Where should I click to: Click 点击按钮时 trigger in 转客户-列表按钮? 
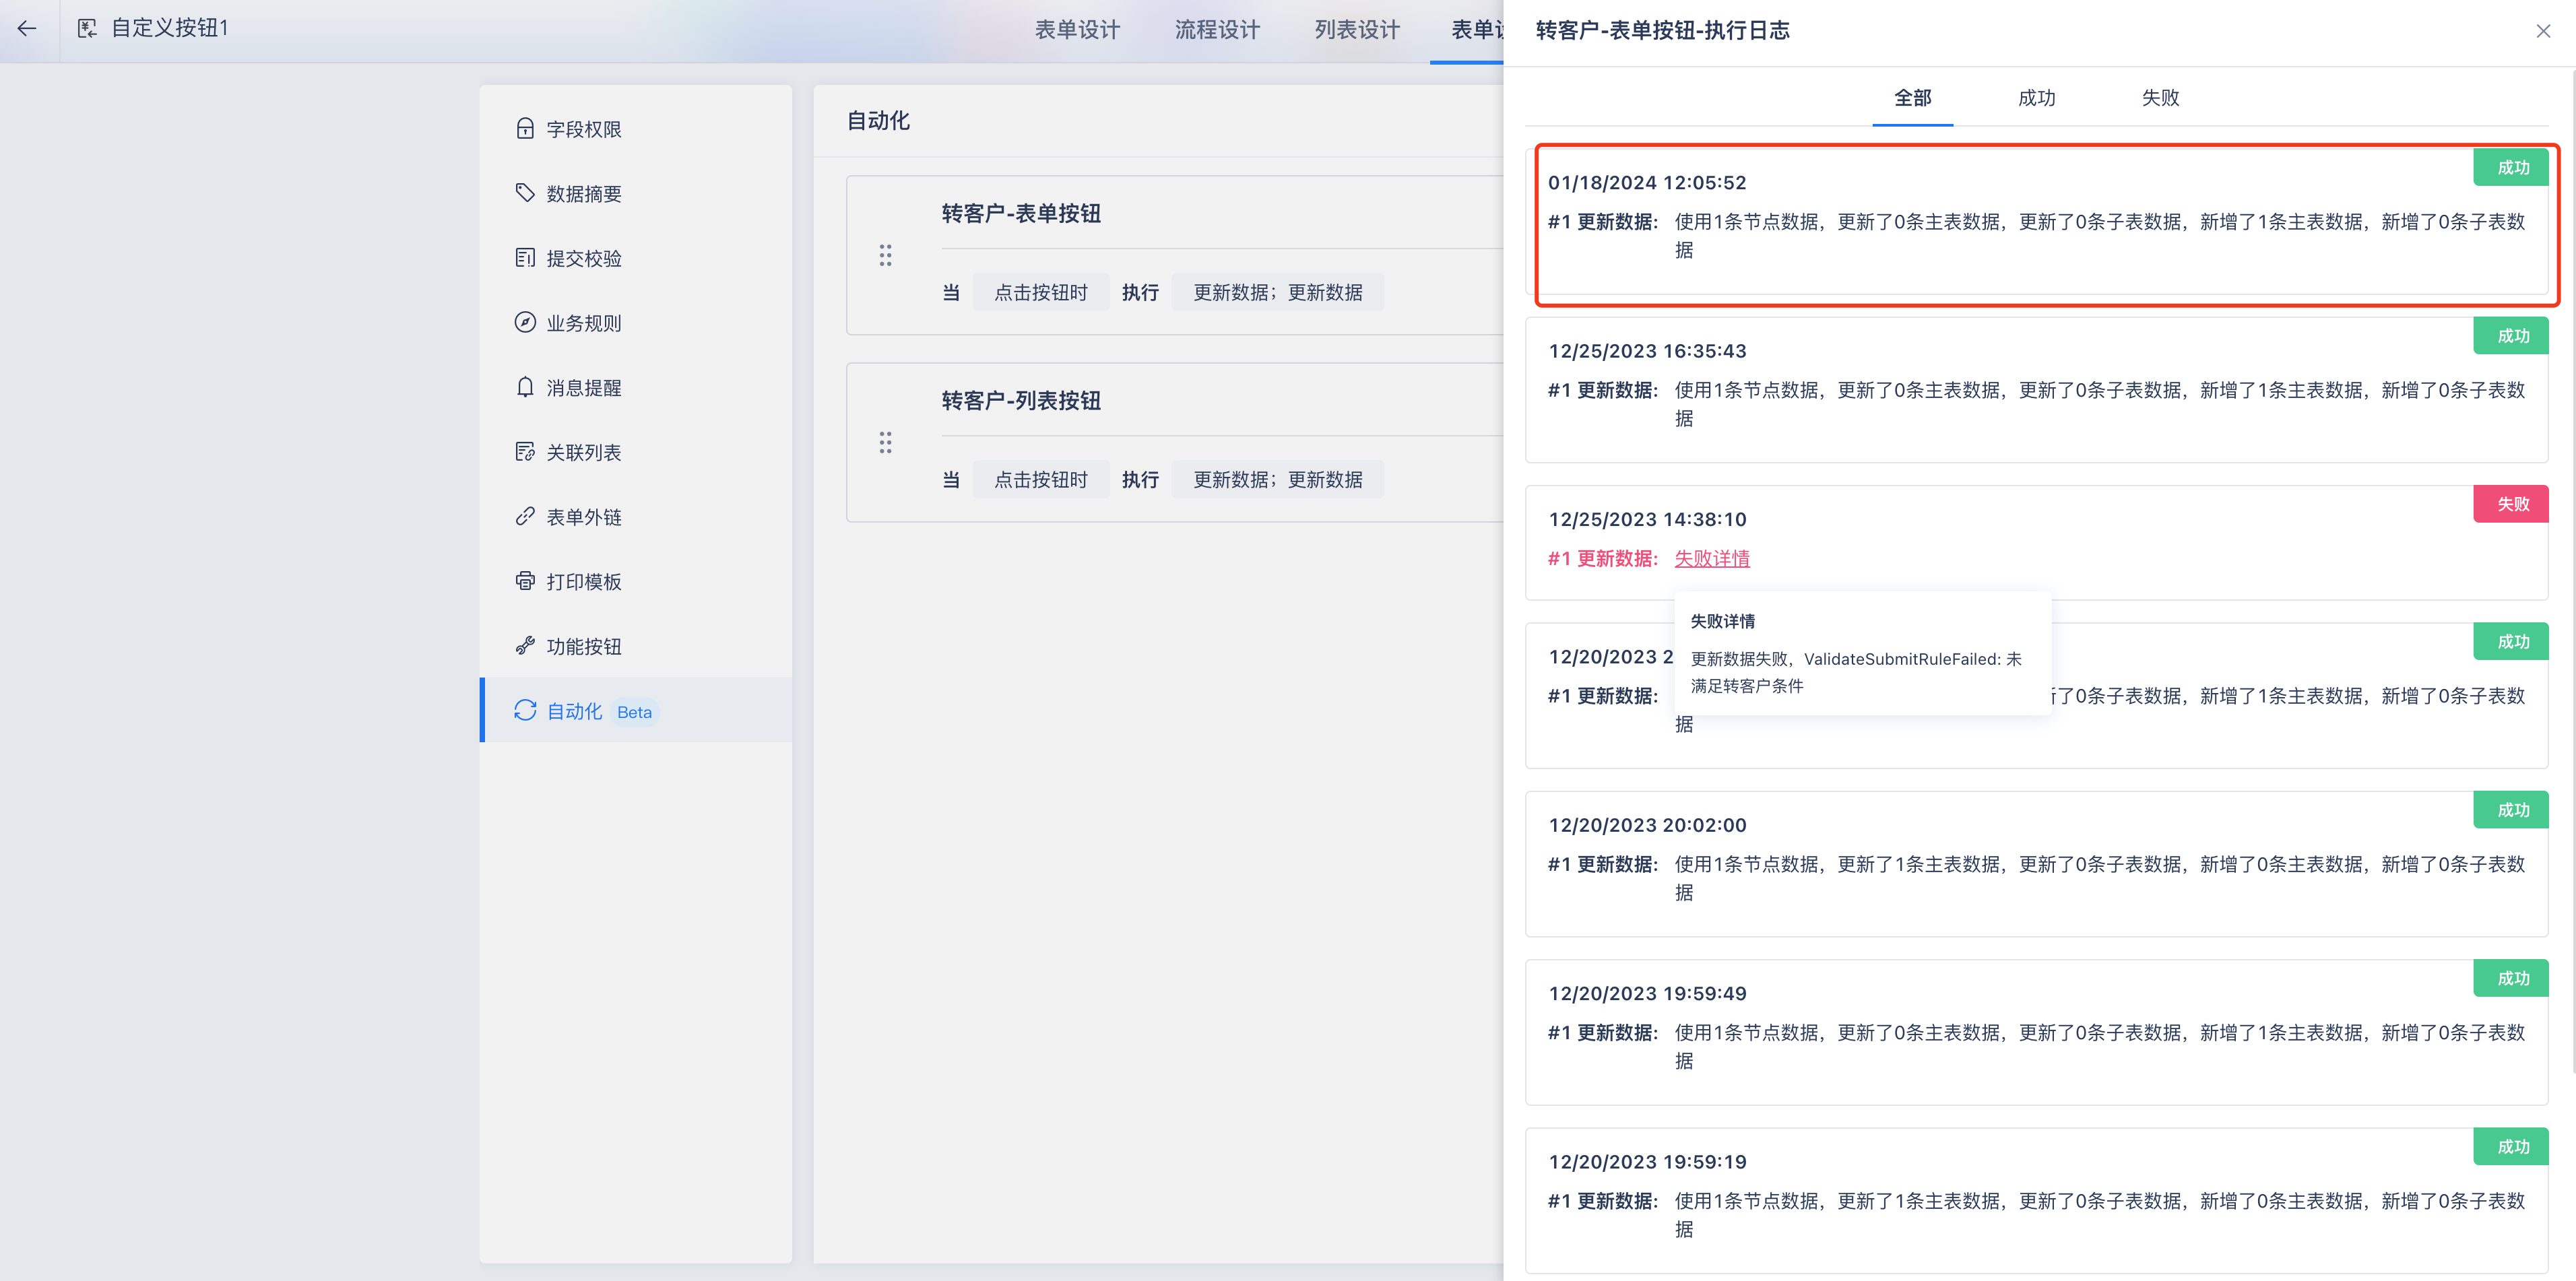[1040, 479]
